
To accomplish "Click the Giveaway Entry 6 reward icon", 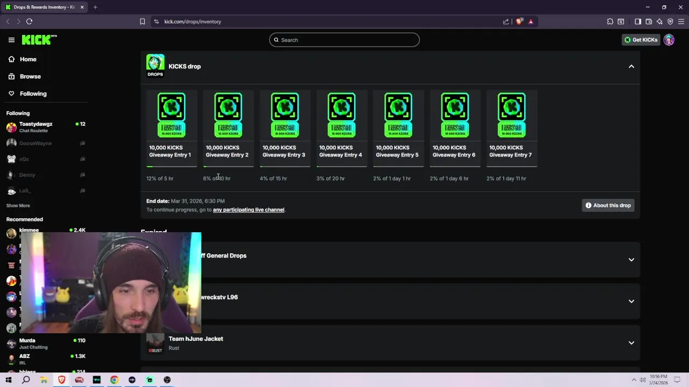I will (455, 115).
